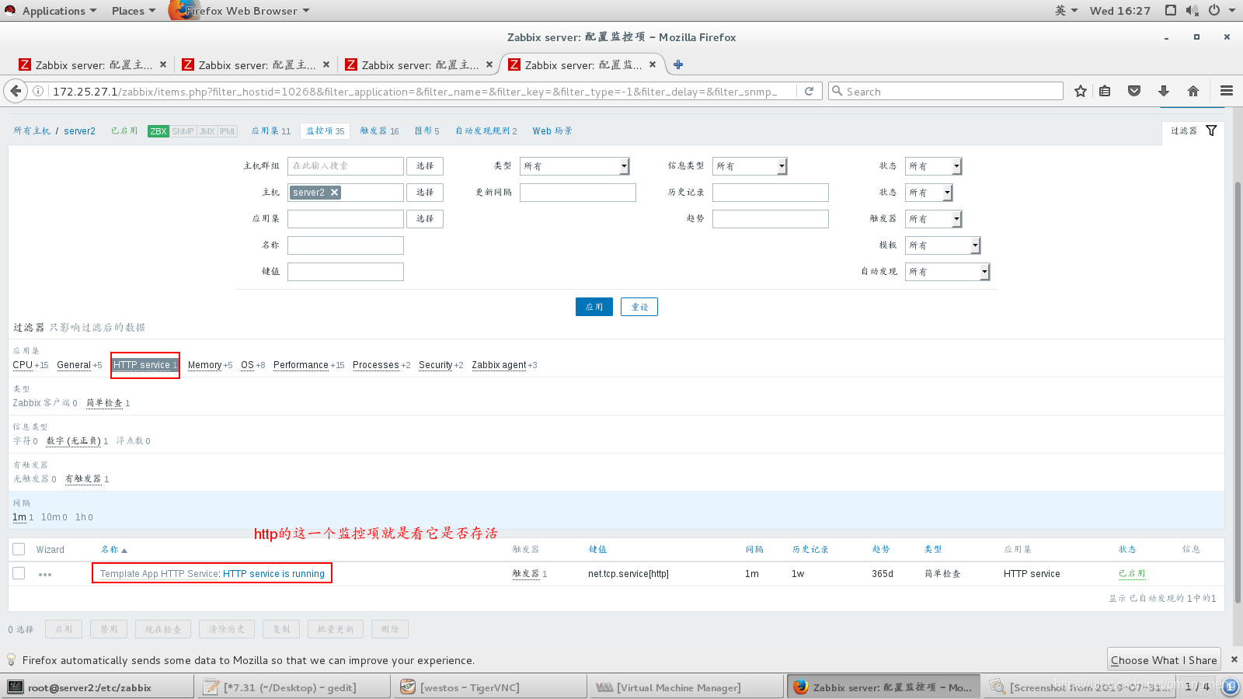The width and height of the screenshot is (1243, 699).
Task: Click the SNMP availability badge
Action: point(183,131)
